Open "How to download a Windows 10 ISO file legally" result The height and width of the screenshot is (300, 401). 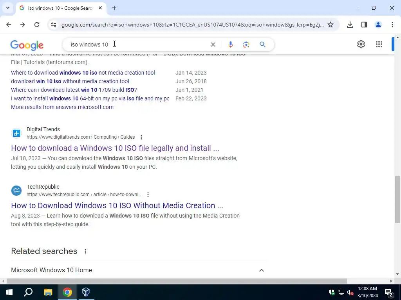[x=115, y=148]
